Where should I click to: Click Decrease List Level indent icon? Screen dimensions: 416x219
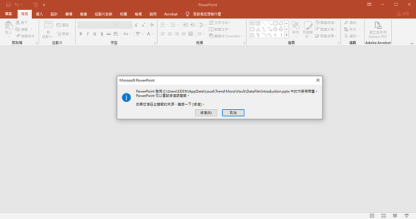[185, 25]
